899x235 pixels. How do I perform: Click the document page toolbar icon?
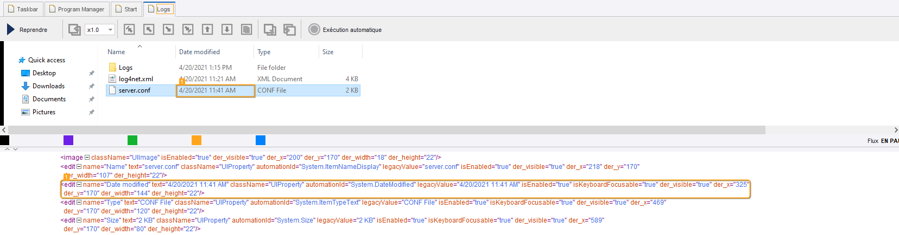pos(246,29)
